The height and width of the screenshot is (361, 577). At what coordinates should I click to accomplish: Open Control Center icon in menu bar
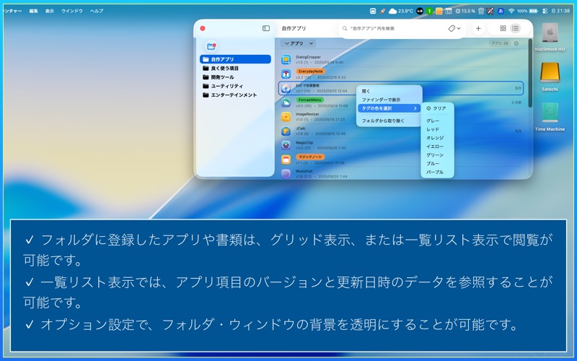click(x=545, y=11)
